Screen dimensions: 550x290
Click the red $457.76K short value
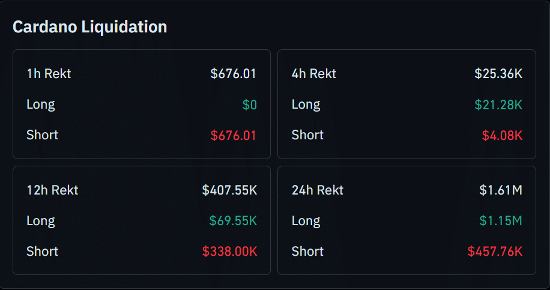click(x=495, y=251)
